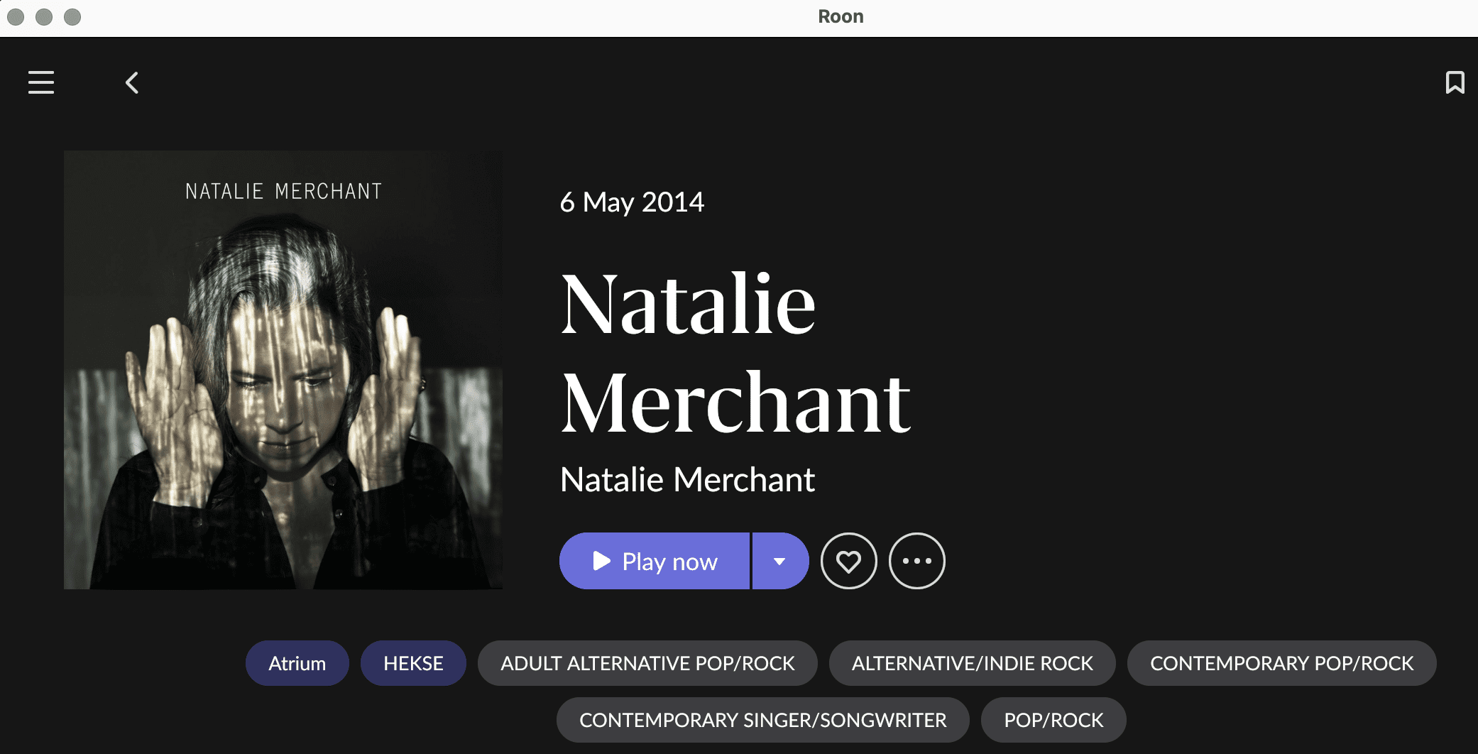Click the large Natalie Merchant album title
The image size is (1478, 754).
735,352
